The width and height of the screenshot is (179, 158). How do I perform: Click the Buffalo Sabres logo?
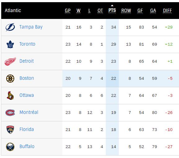10,147
